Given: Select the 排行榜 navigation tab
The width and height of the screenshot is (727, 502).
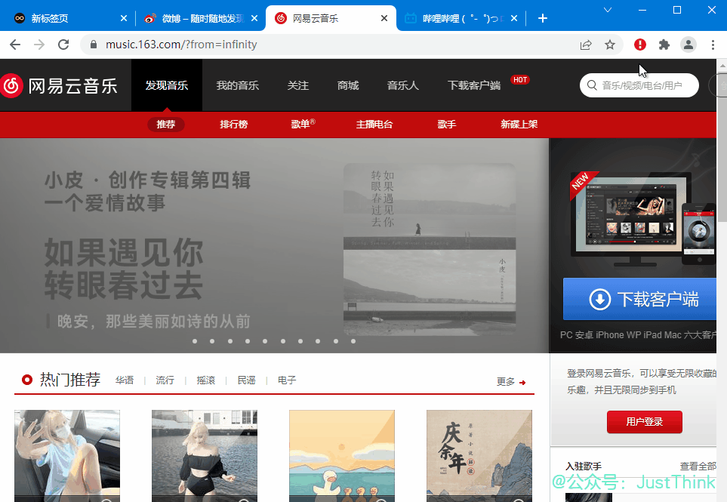Looking at the screenshot, I should [234, 124].
